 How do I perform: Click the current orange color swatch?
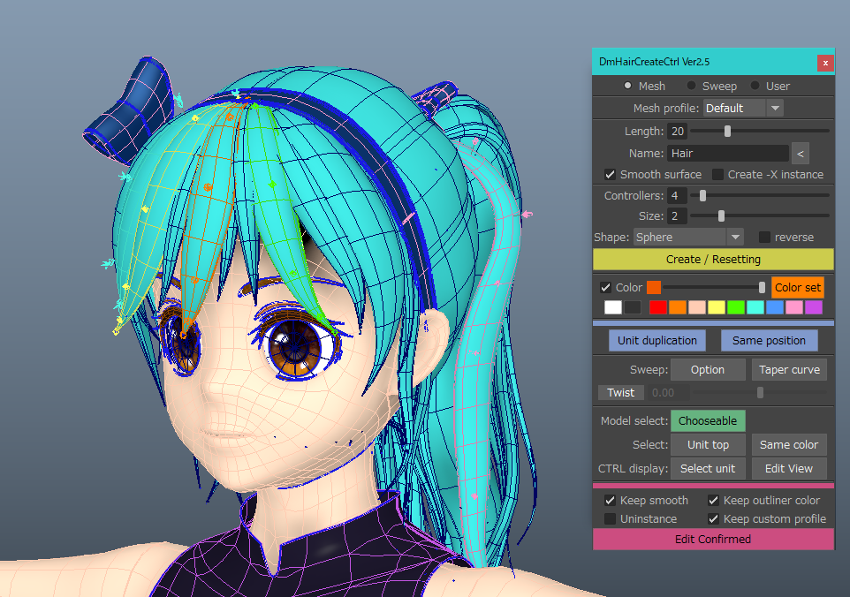click(x=654, y=288)
